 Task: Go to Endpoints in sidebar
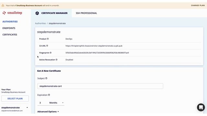click(9, 28)
